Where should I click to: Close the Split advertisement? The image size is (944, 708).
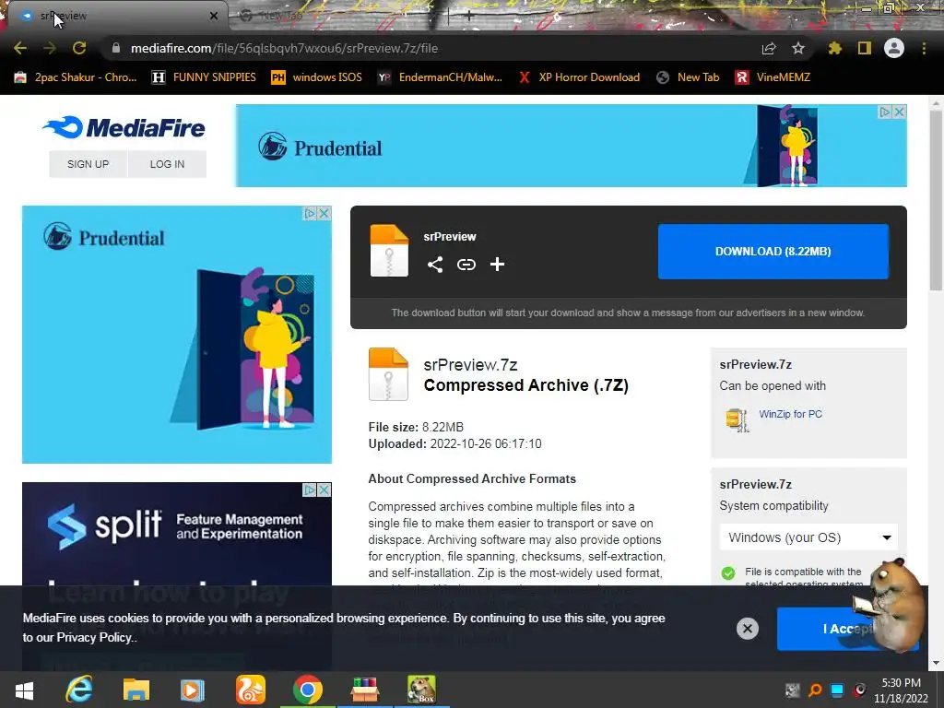324,490
